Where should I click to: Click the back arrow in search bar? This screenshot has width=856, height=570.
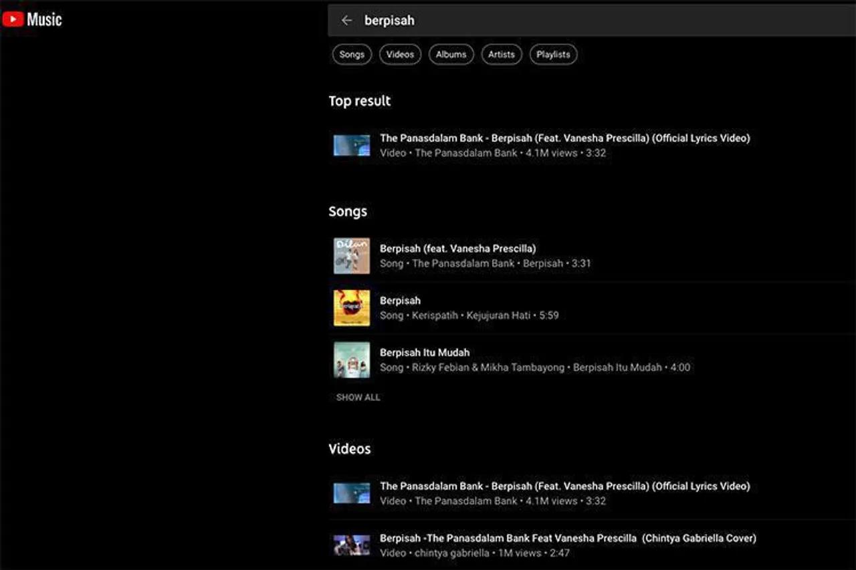[x=346, y=21]
